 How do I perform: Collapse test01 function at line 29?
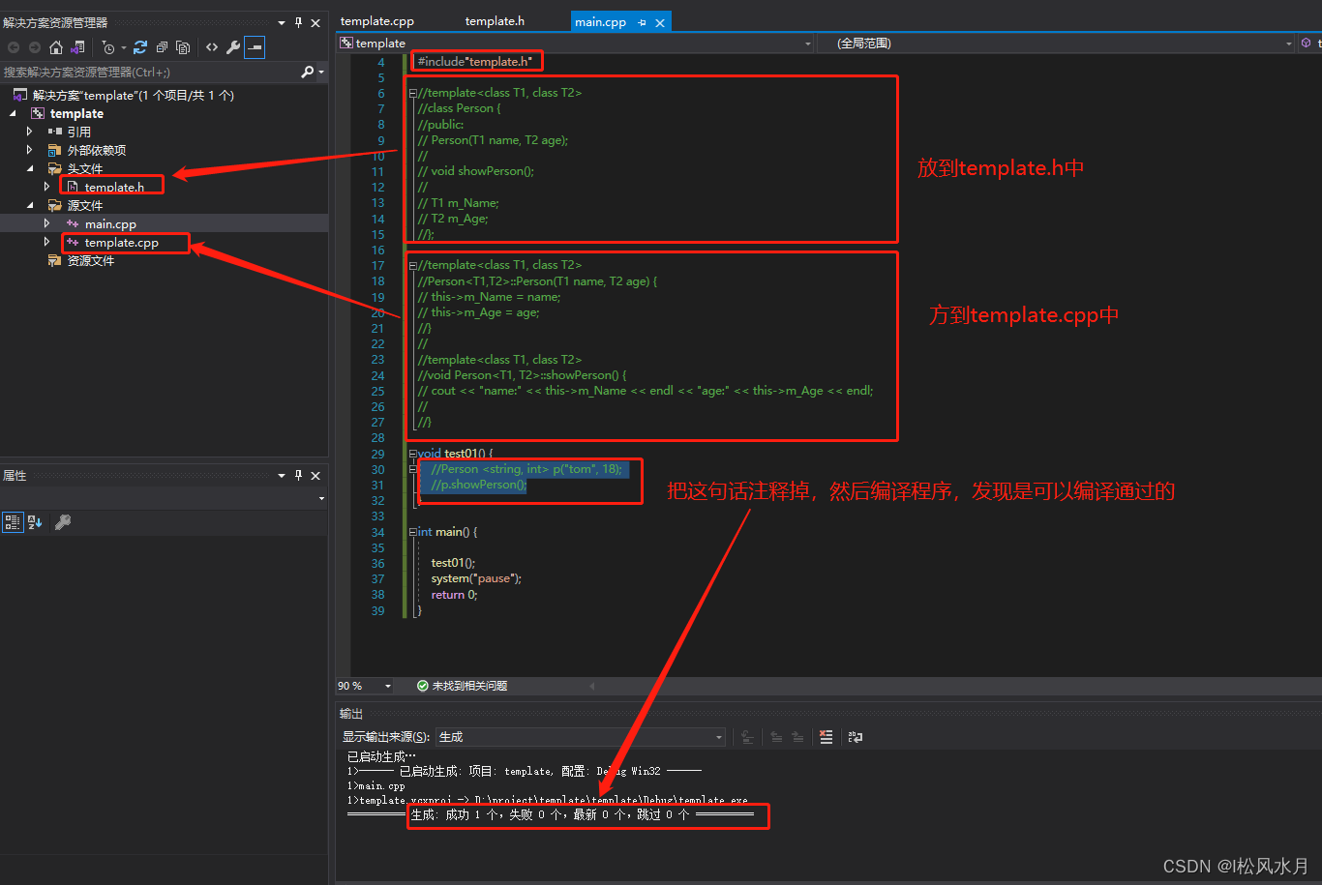click(412, 454)
